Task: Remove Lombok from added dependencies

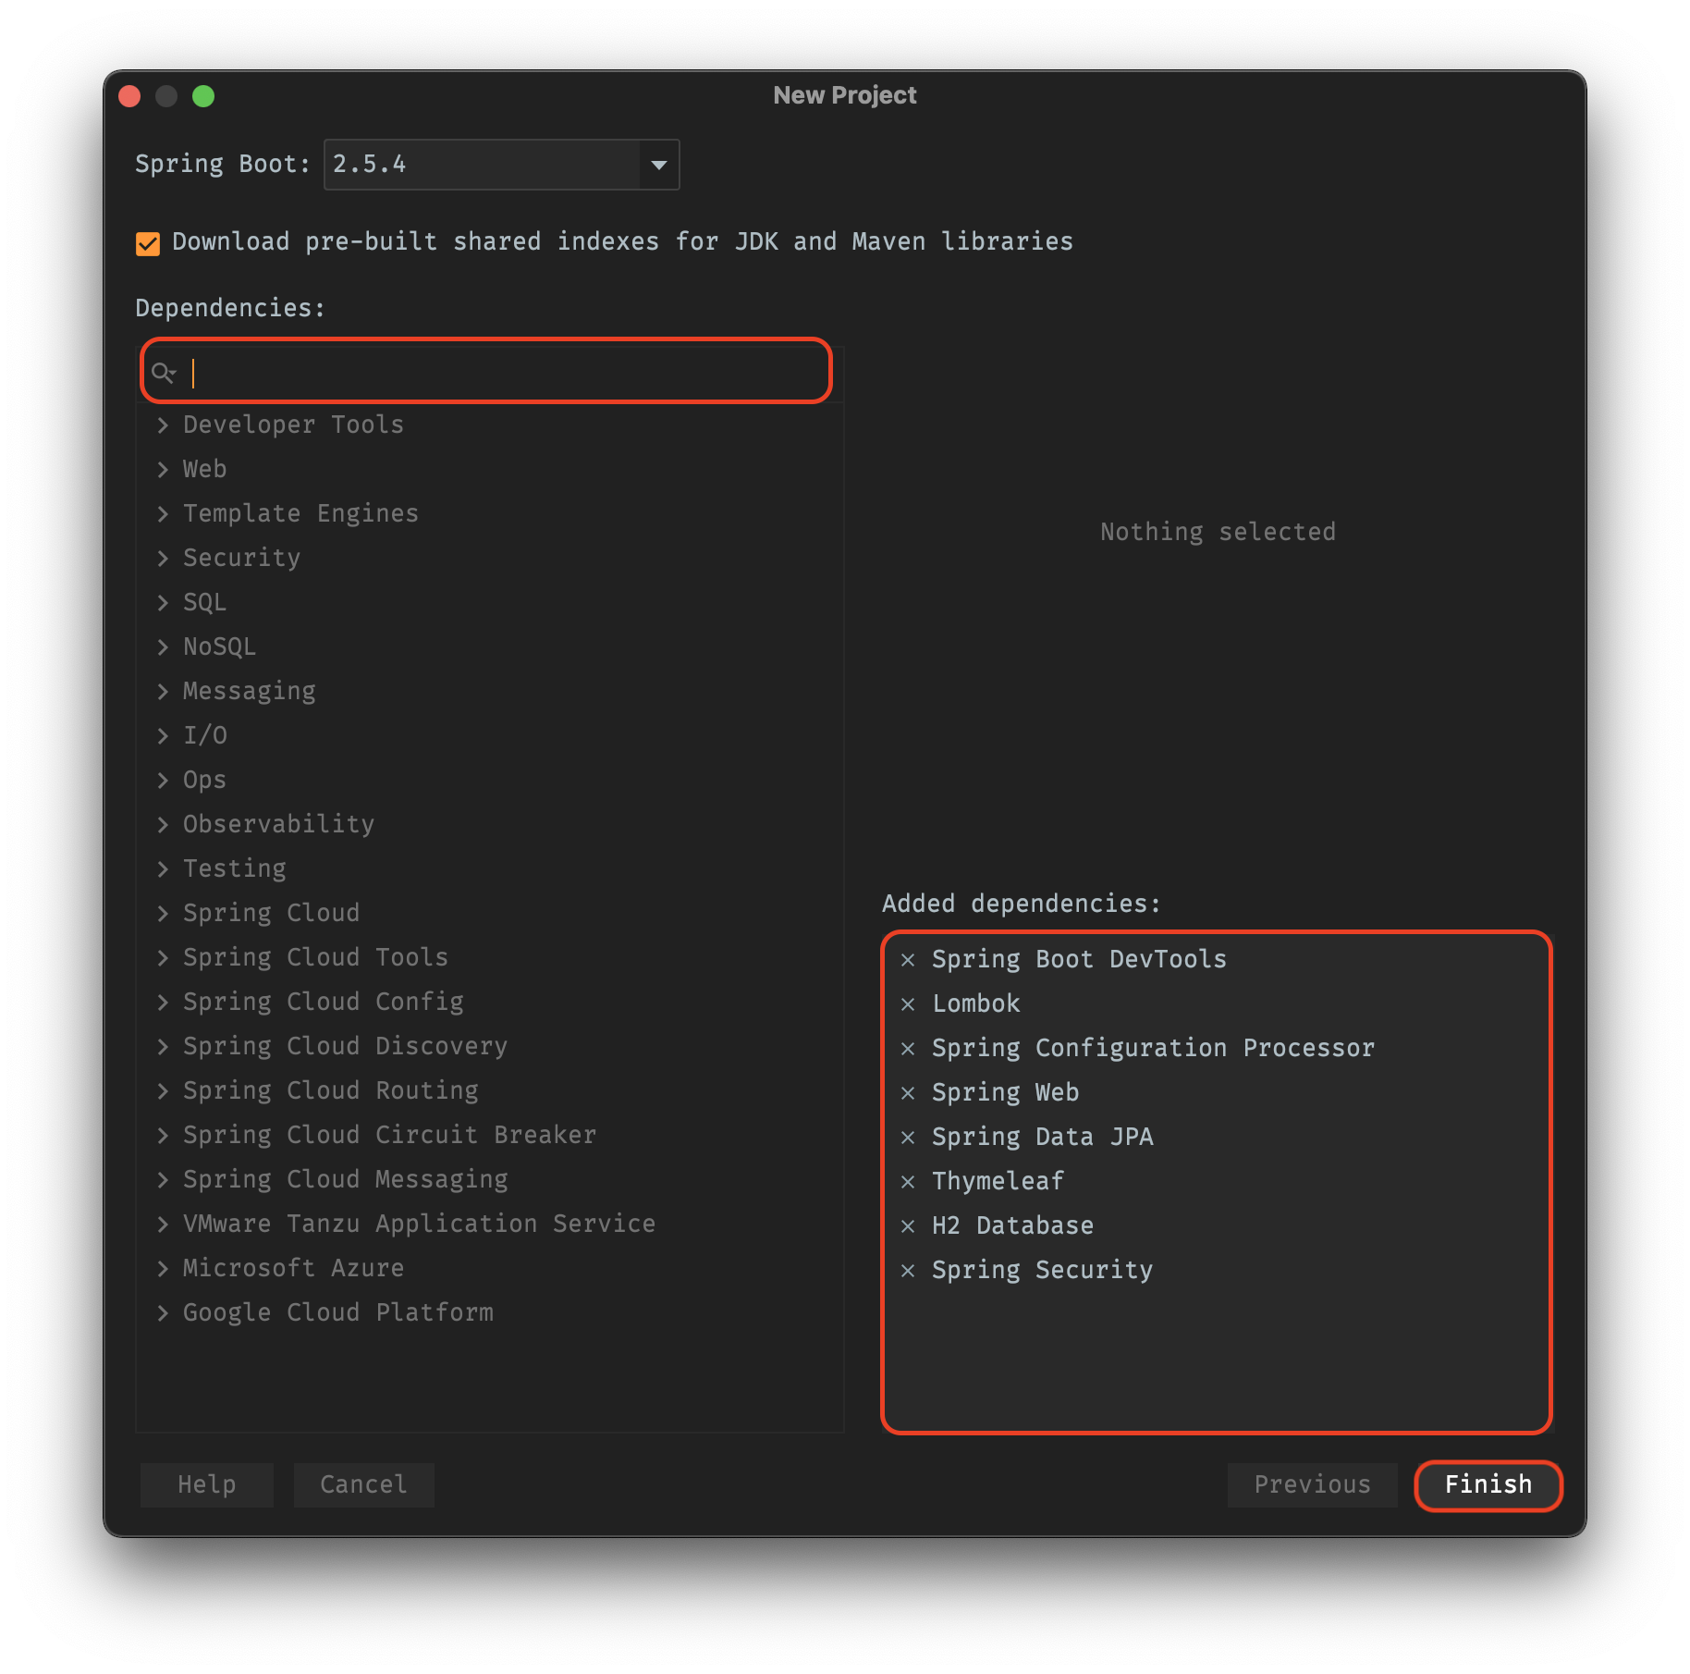Action: click(908, 1004)
